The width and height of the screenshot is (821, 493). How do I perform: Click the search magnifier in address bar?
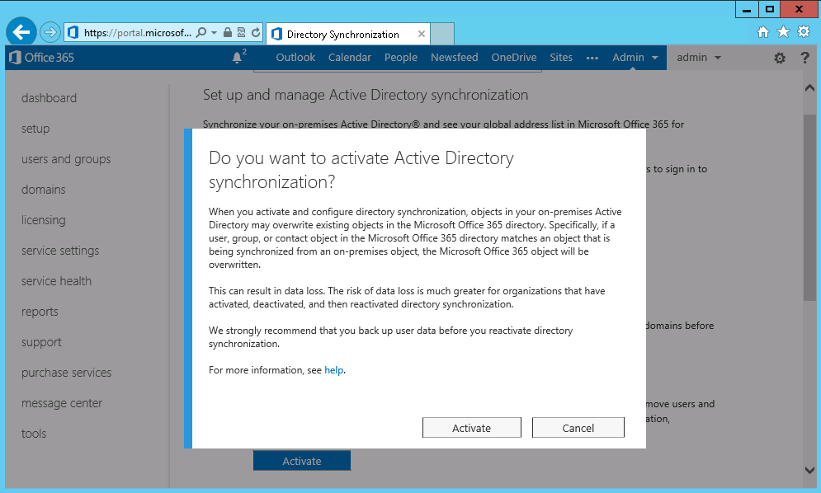pyautogui.click(x=201, y=32)
